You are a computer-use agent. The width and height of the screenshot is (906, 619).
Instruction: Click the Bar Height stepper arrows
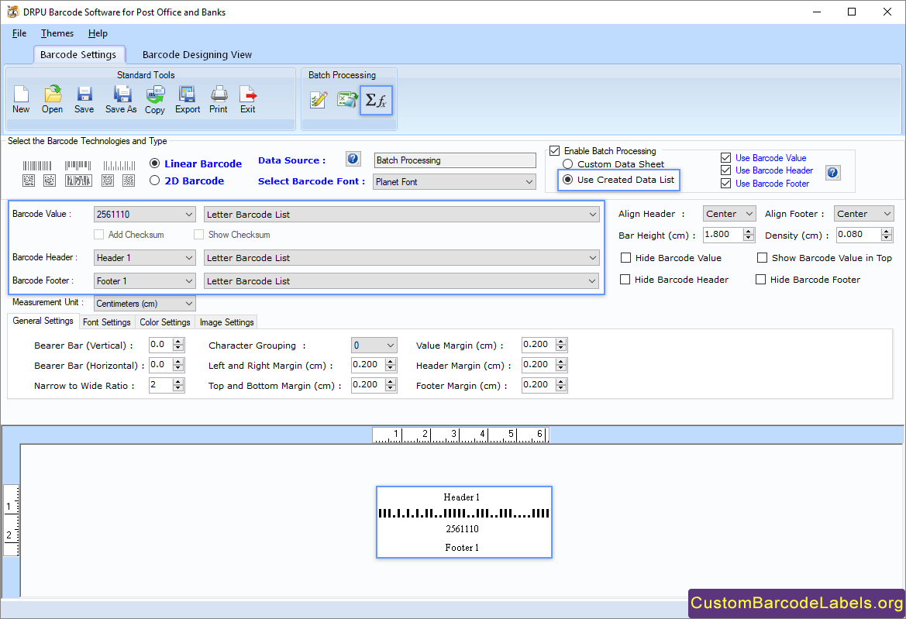coord(749,235)
